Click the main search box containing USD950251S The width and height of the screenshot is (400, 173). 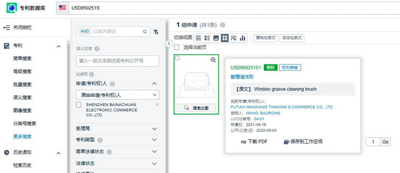[234, 8]
